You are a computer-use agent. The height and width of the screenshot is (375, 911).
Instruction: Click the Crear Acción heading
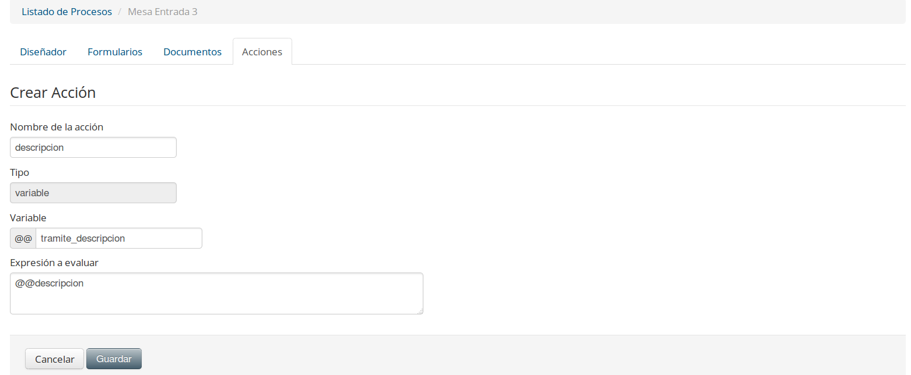pyautogui.click(x=53, y=93)
